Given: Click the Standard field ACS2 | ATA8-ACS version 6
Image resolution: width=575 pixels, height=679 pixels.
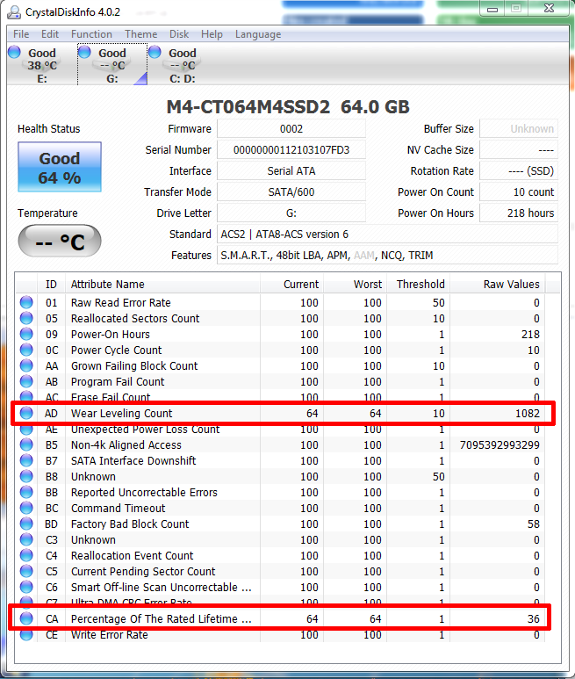Looking at the screenshot, I should coord(387,235).
